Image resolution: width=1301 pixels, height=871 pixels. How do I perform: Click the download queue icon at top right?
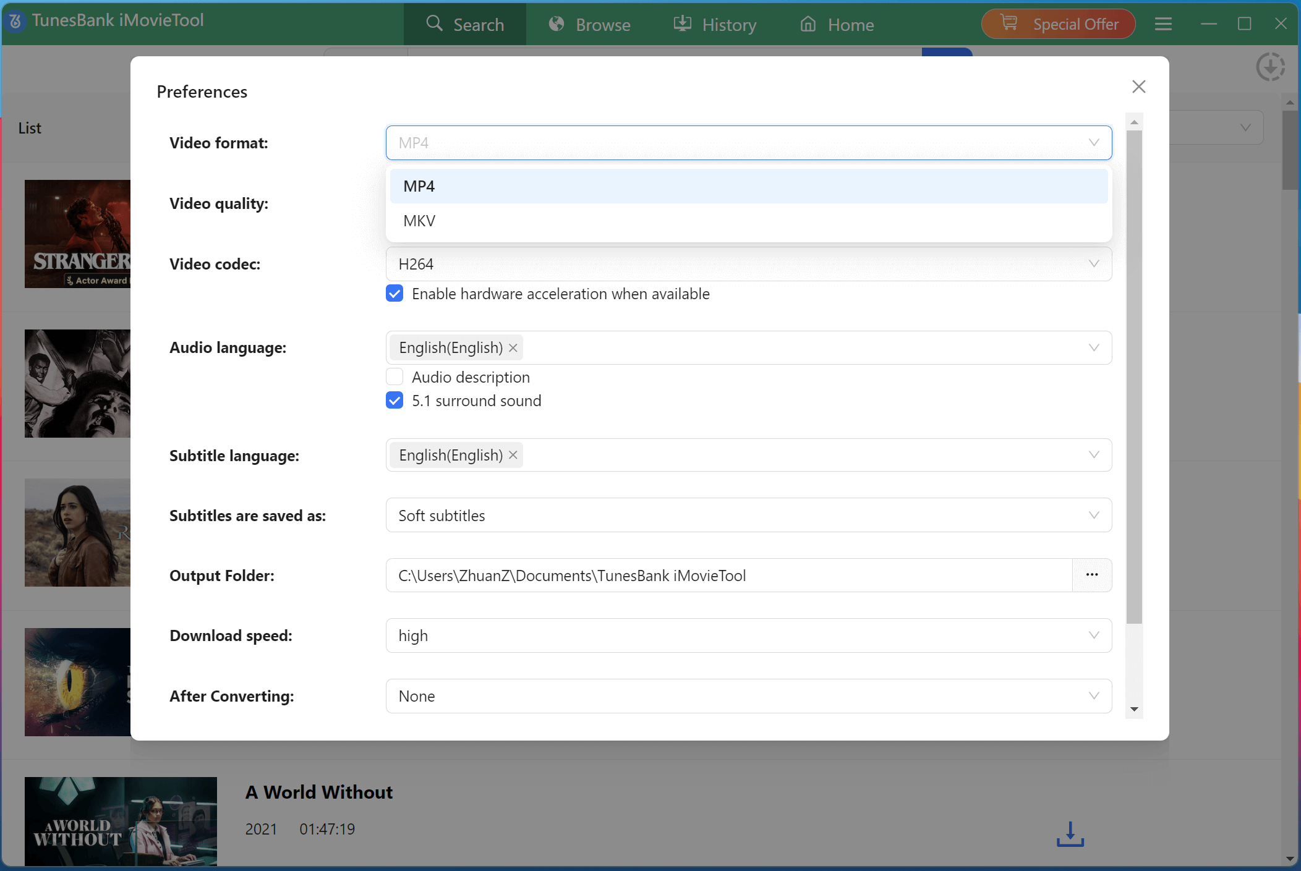(1270, 67)
